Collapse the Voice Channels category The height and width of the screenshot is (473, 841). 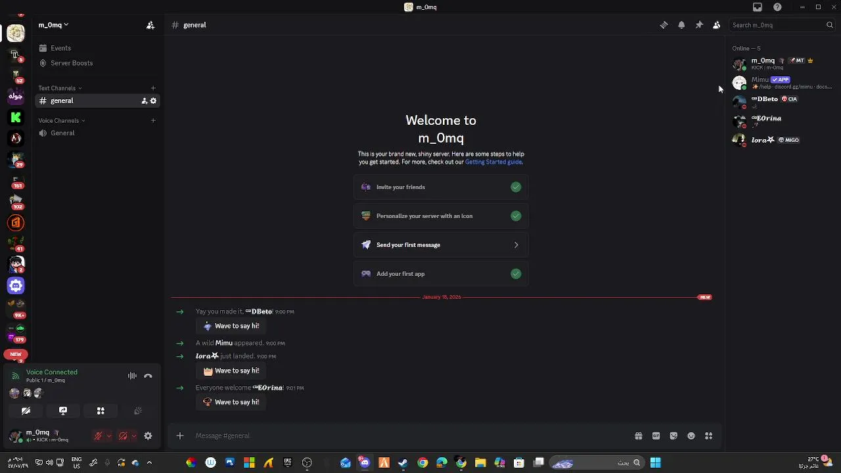click(61, 120)
